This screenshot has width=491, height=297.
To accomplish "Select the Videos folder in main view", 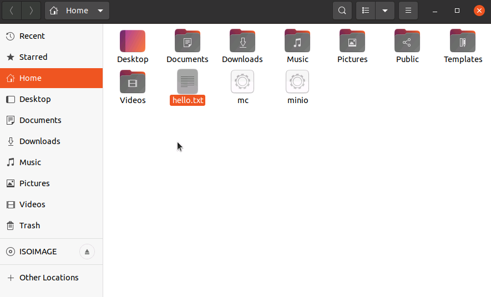I will (133, 82).
